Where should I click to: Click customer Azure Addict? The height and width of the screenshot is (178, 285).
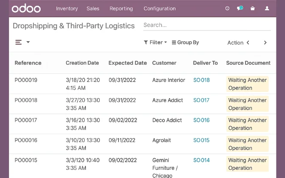tap(167, 100)
